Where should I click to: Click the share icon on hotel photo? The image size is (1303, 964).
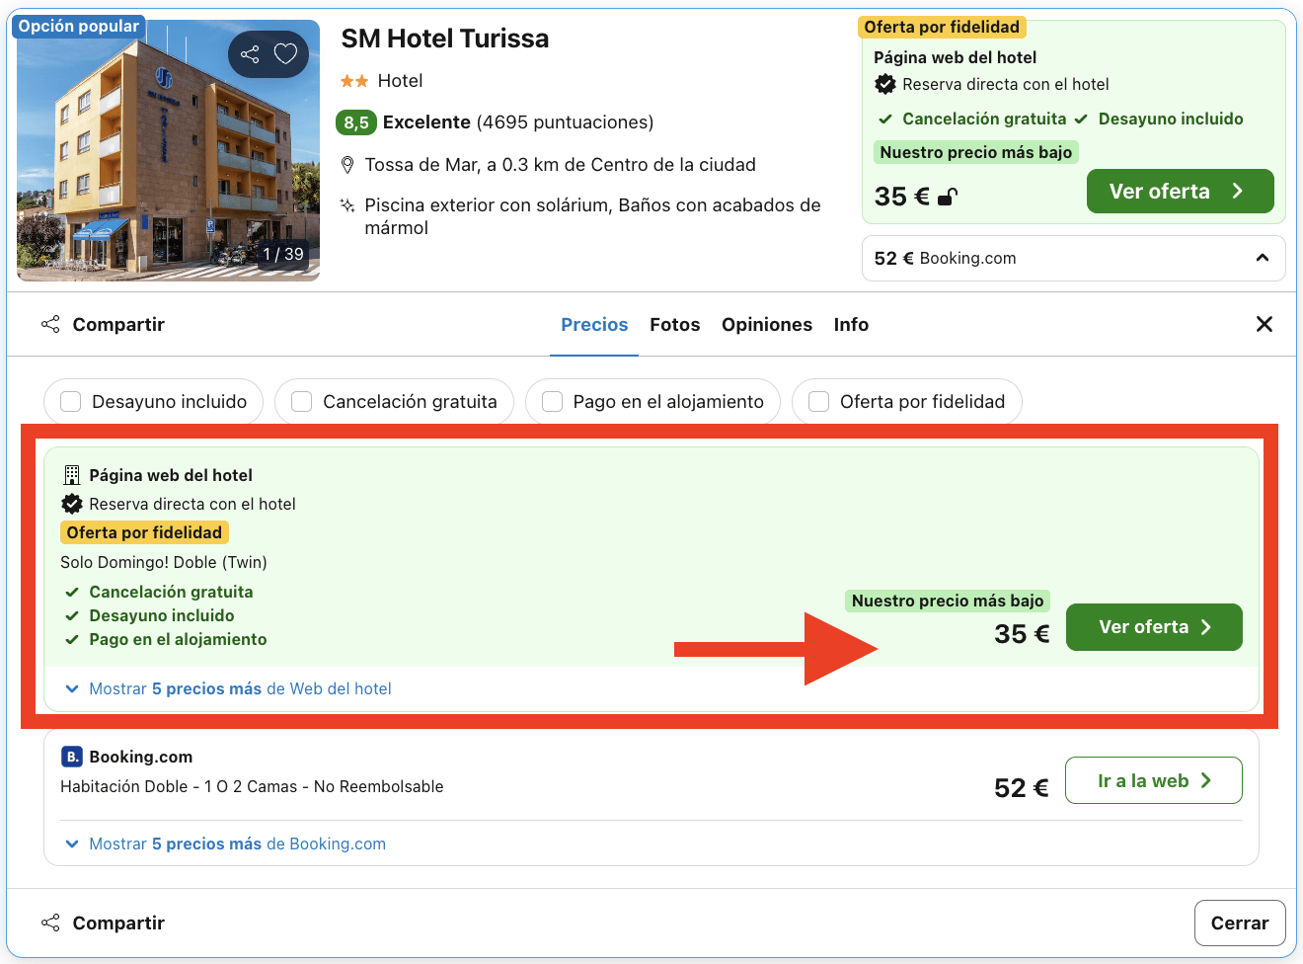tap(250, 54)
